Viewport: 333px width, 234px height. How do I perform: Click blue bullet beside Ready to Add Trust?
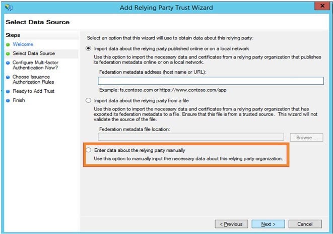[x=8, y=91]
